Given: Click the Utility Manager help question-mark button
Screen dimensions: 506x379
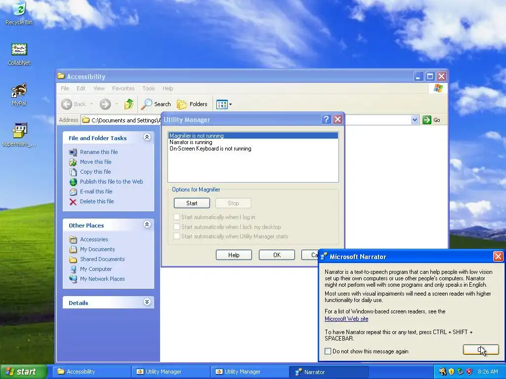Looking at the screenshot, I should [326, 119].
